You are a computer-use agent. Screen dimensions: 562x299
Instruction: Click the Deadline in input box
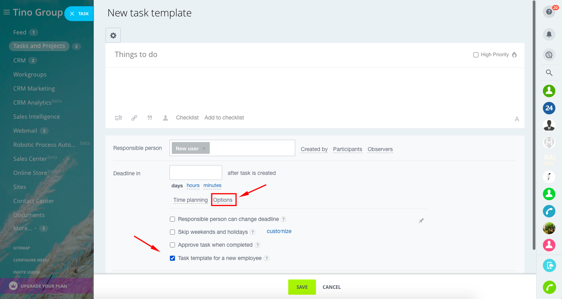[196, 173]
